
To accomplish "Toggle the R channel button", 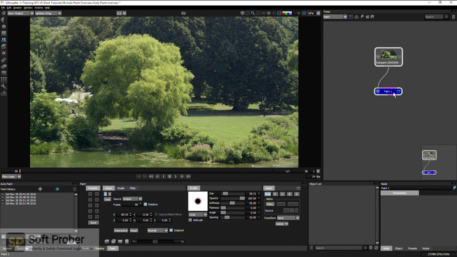I will click(275, 194).
